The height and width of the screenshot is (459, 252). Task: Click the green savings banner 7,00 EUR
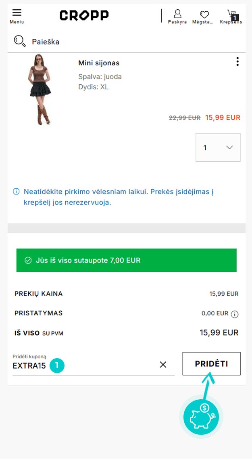[127, 260]
